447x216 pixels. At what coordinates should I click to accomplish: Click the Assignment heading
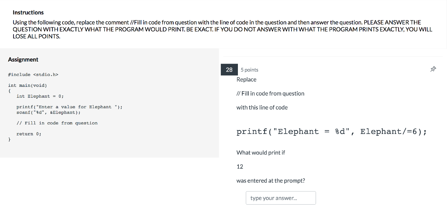(x=23, y=59)
